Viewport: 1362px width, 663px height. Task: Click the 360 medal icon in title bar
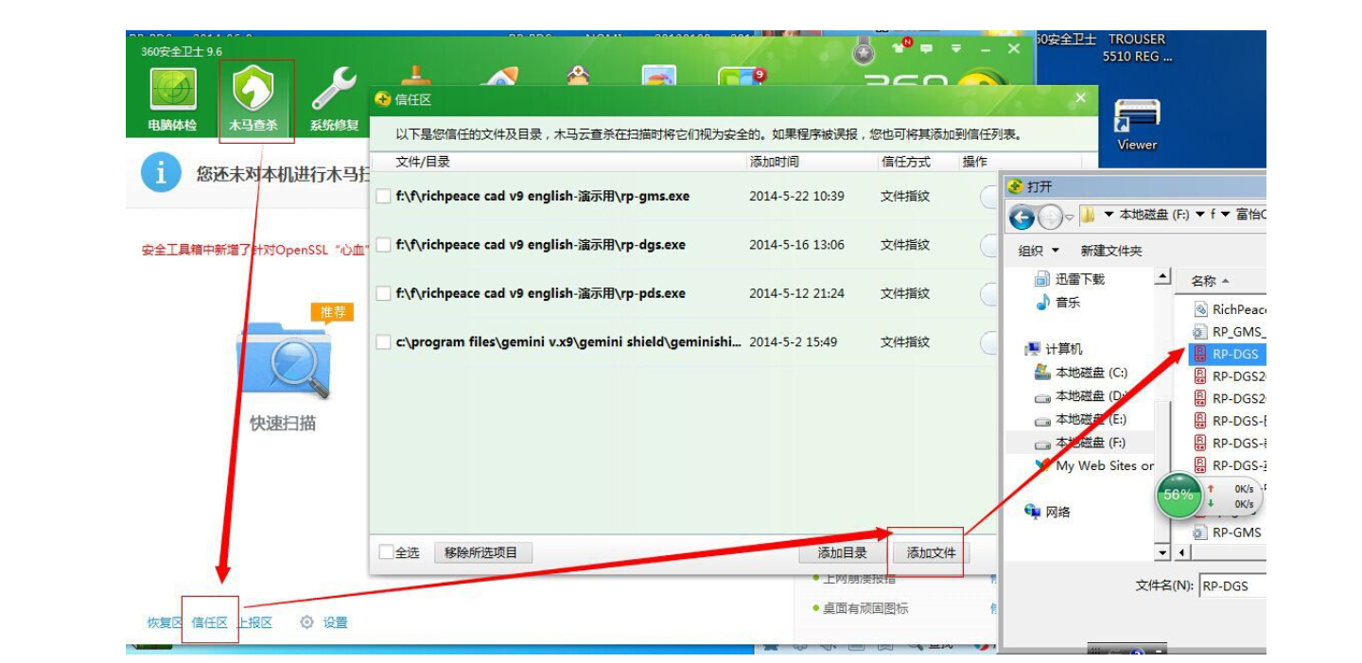point(864,53)
